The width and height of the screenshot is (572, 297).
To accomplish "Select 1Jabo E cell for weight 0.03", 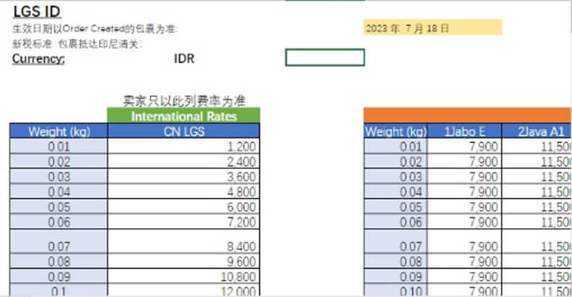I will (x=464, y=177).
